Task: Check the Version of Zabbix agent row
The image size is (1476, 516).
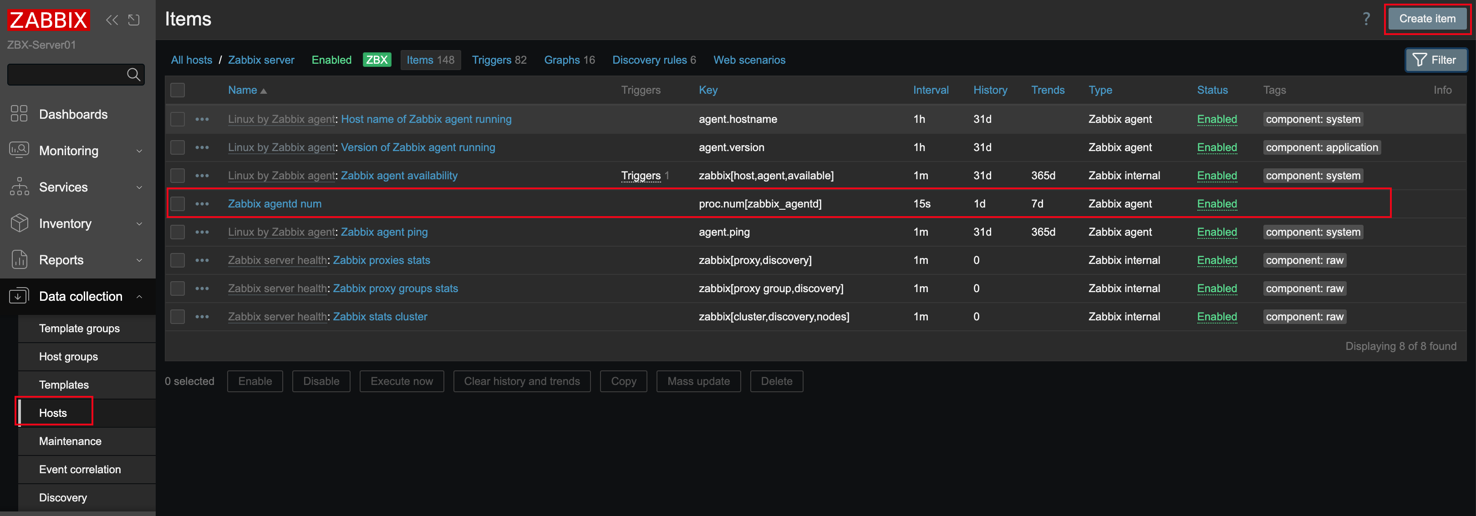Action: pos(178,147)
